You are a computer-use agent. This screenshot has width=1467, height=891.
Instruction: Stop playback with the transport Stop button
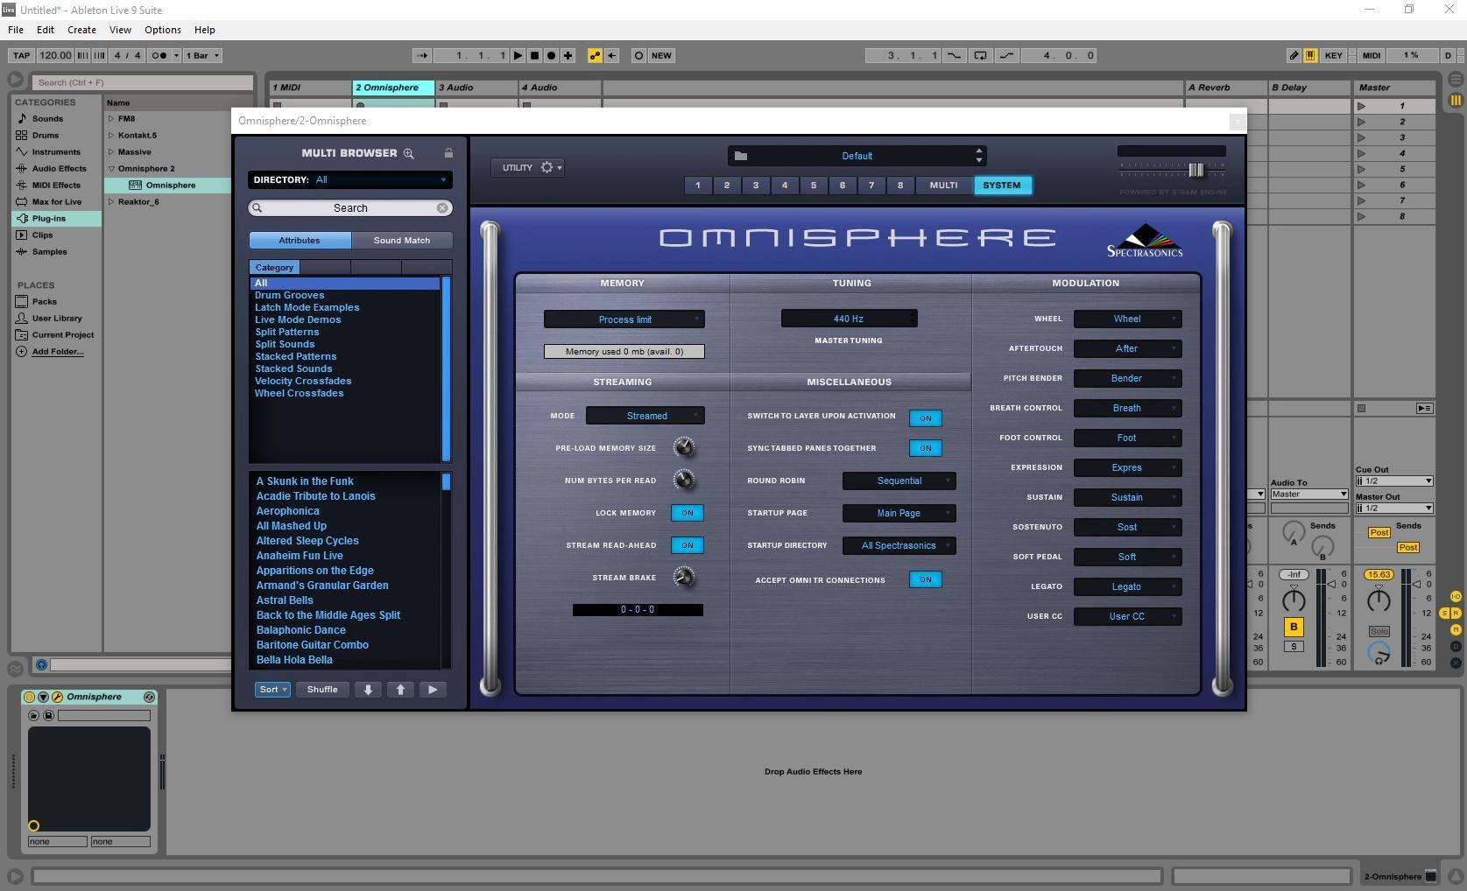(x=534, y=55)
